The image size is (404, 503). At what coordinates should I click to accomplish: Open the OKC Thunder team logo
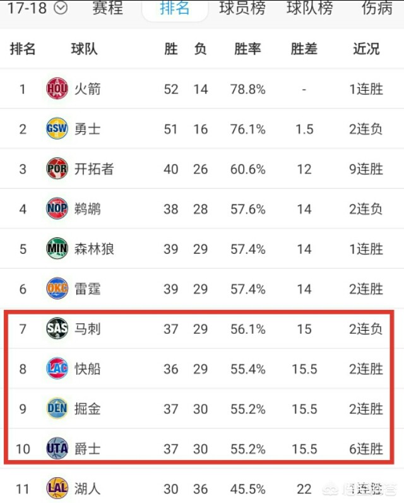click(x=57, y=288)
